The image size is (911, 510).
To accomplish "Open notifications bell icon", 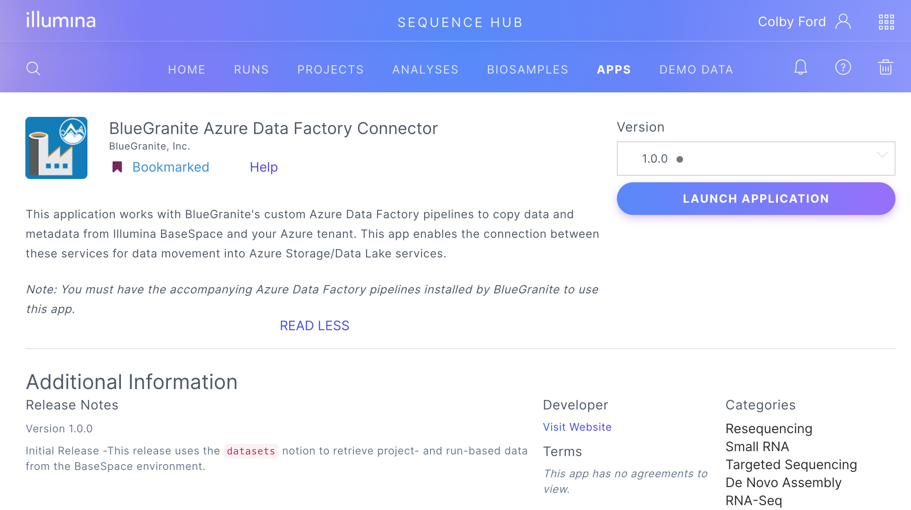I will (x=801, y=67).
